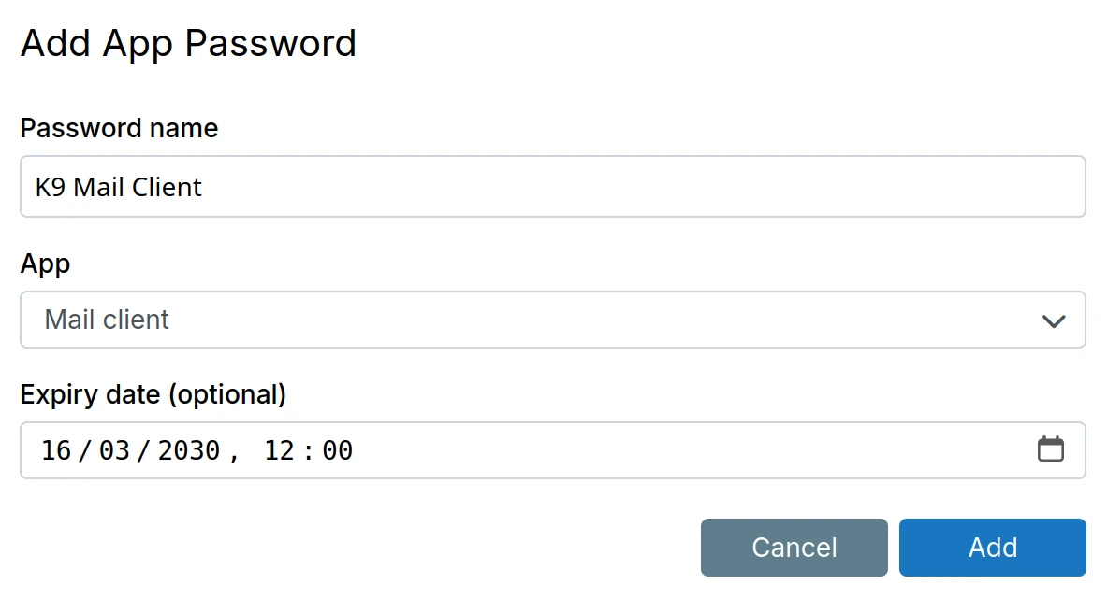Expand the App dropdown chevron
Image resolution: width=1108 pixels, height=598 pixels.
coord(1054,320)
